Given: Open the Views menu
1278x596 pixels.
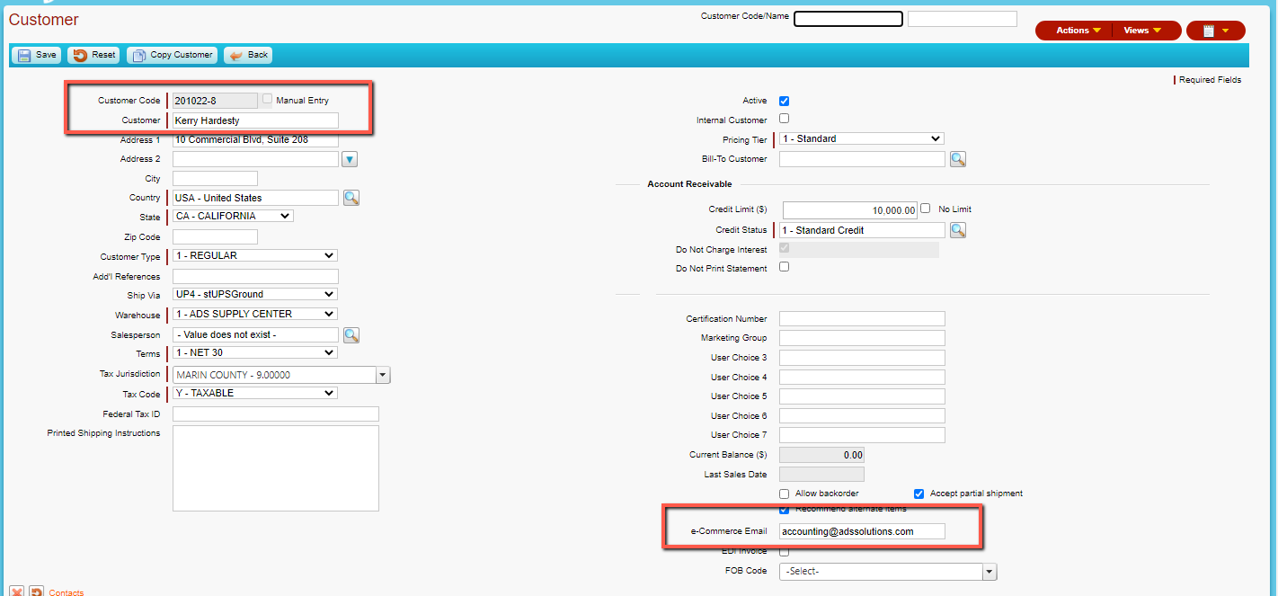Looking at the screenshot, I should point(1141,31).
